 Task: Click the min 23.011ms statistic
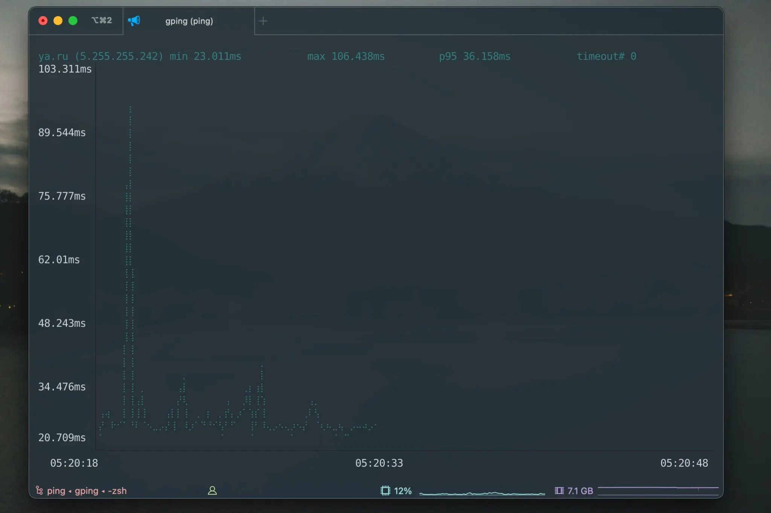(x=206, y=56)
